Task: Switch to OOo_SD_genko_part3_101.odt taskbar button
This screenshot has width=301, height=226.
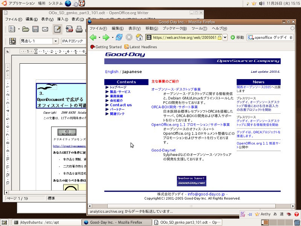Action: click(x=187, y=222)
